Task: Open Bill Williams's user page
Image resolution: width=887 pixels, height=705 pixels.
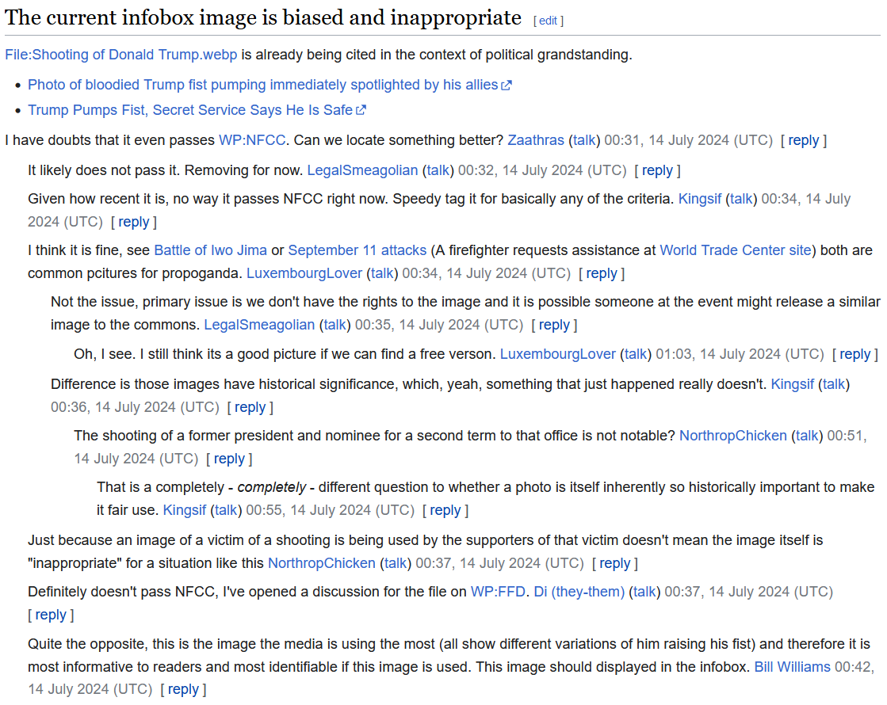Action: pyautogui.click(x=793, y=667)
